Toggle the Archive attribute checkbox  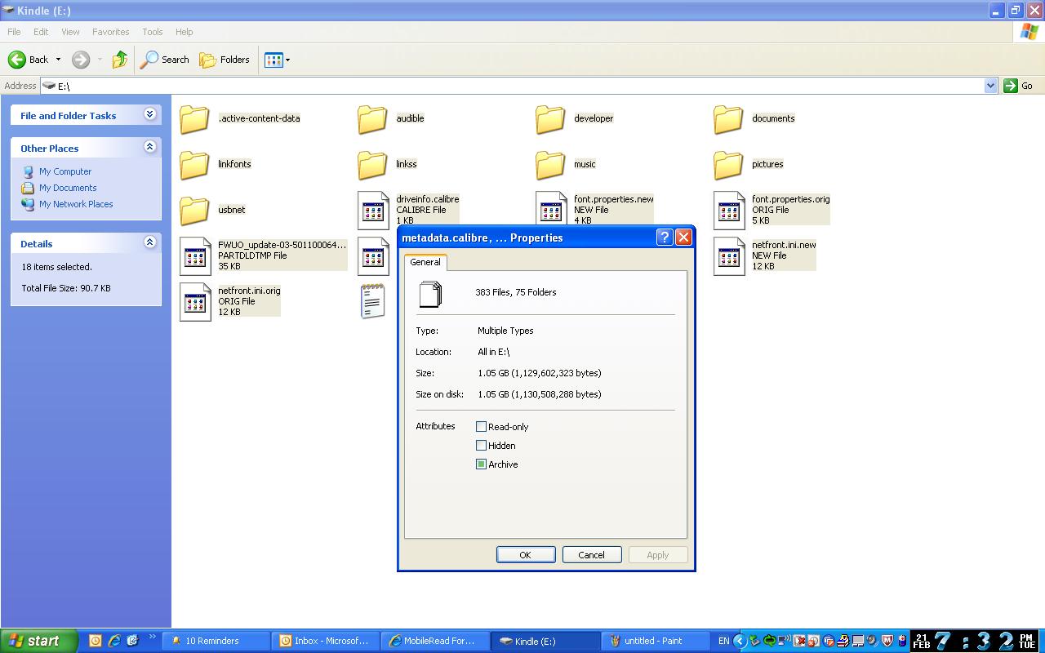(481, 464)
